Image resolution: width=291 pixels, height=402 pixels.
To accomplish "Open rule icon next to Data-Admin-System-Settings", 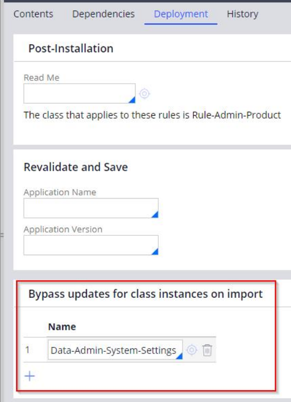I will tap(192, 350).
